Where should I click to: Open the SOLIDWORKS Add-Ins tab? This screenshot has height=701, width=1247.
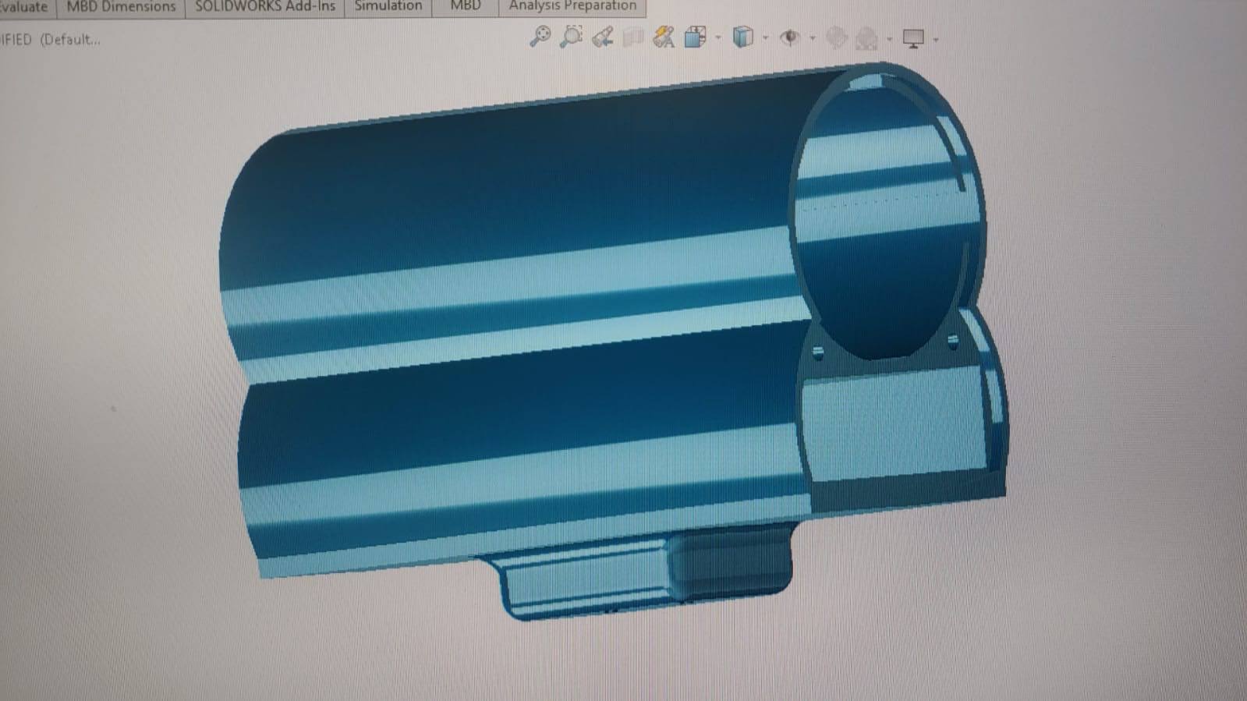pyautogui.click(x=265, y=7)
